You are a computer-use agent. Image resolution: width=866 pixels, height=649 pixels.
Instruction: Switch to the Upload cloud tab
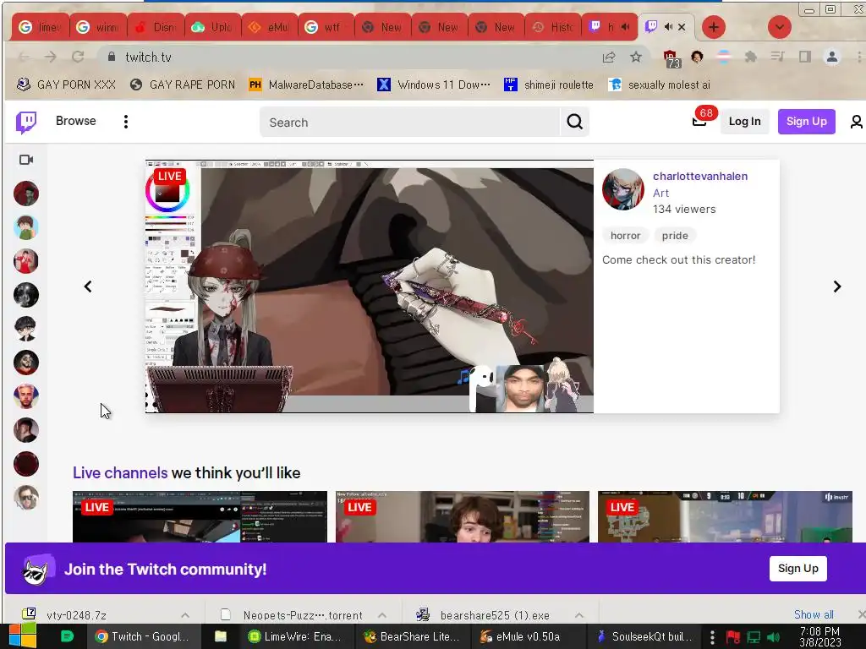tap(212, 27)
